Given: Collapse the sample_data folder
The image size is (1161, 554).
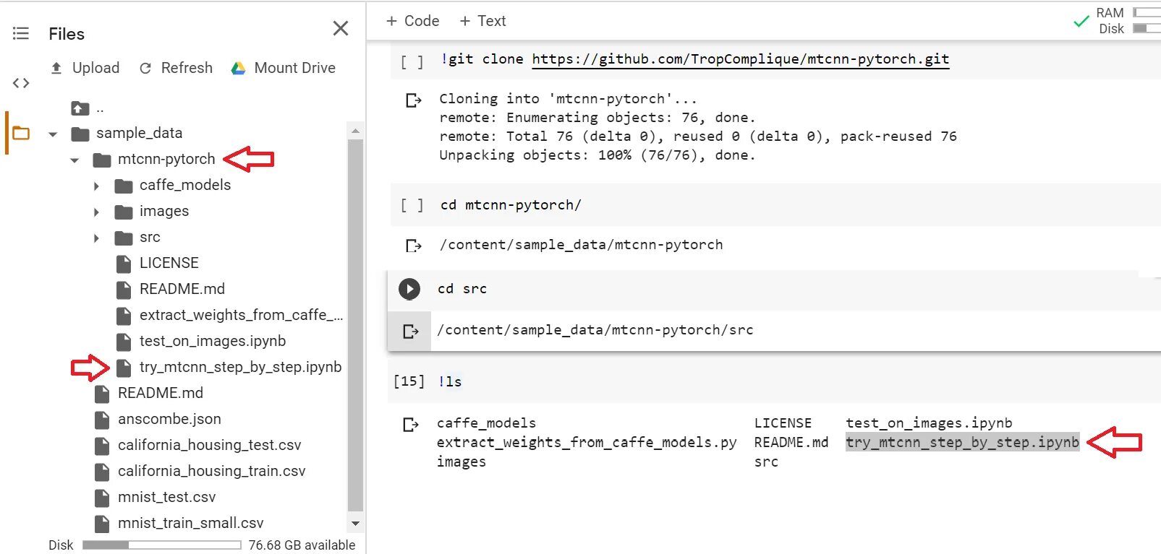Looking at the screenshot, I should pos(53,134).
